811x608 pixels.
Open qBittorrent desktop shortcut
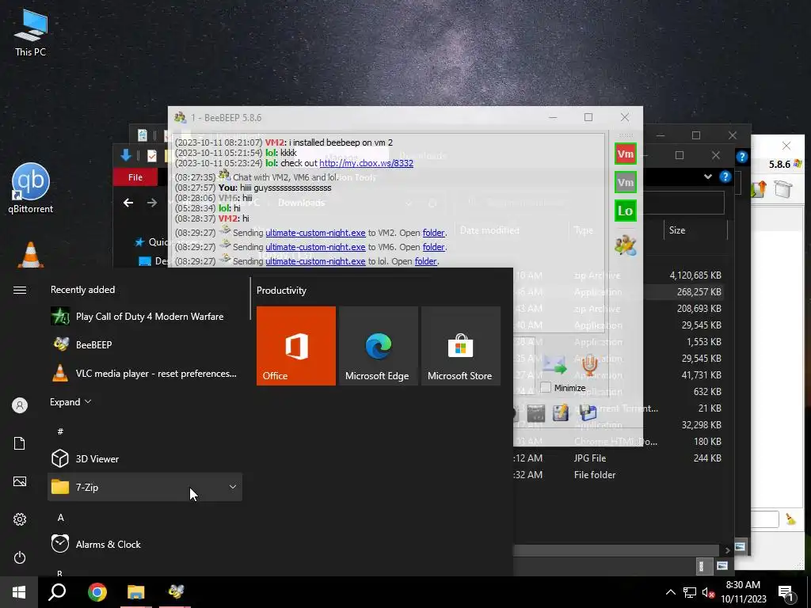[31, 188]
